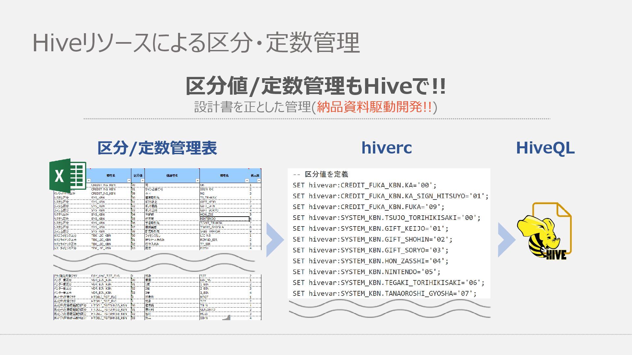Click the red 納品資料駆動開発!! text
The width and height of the screenshot is (632, 355).
374,107
